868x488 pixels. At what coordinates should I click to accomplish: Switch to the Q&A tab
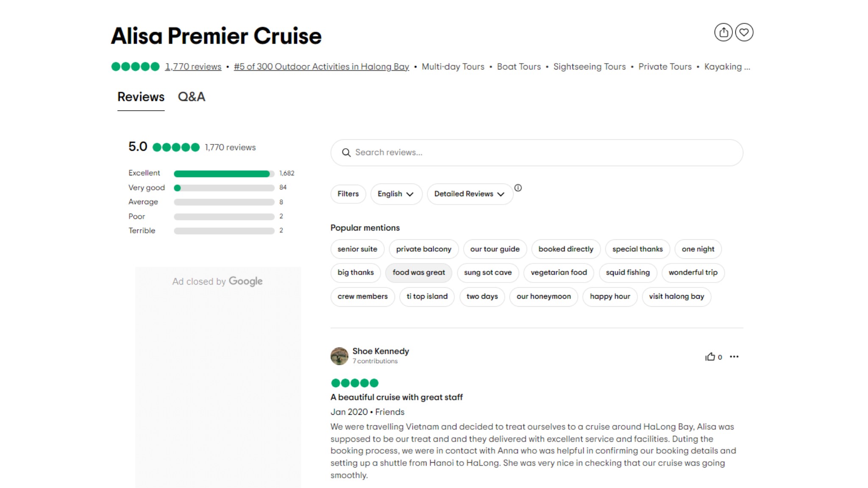(x=192, y=97)
